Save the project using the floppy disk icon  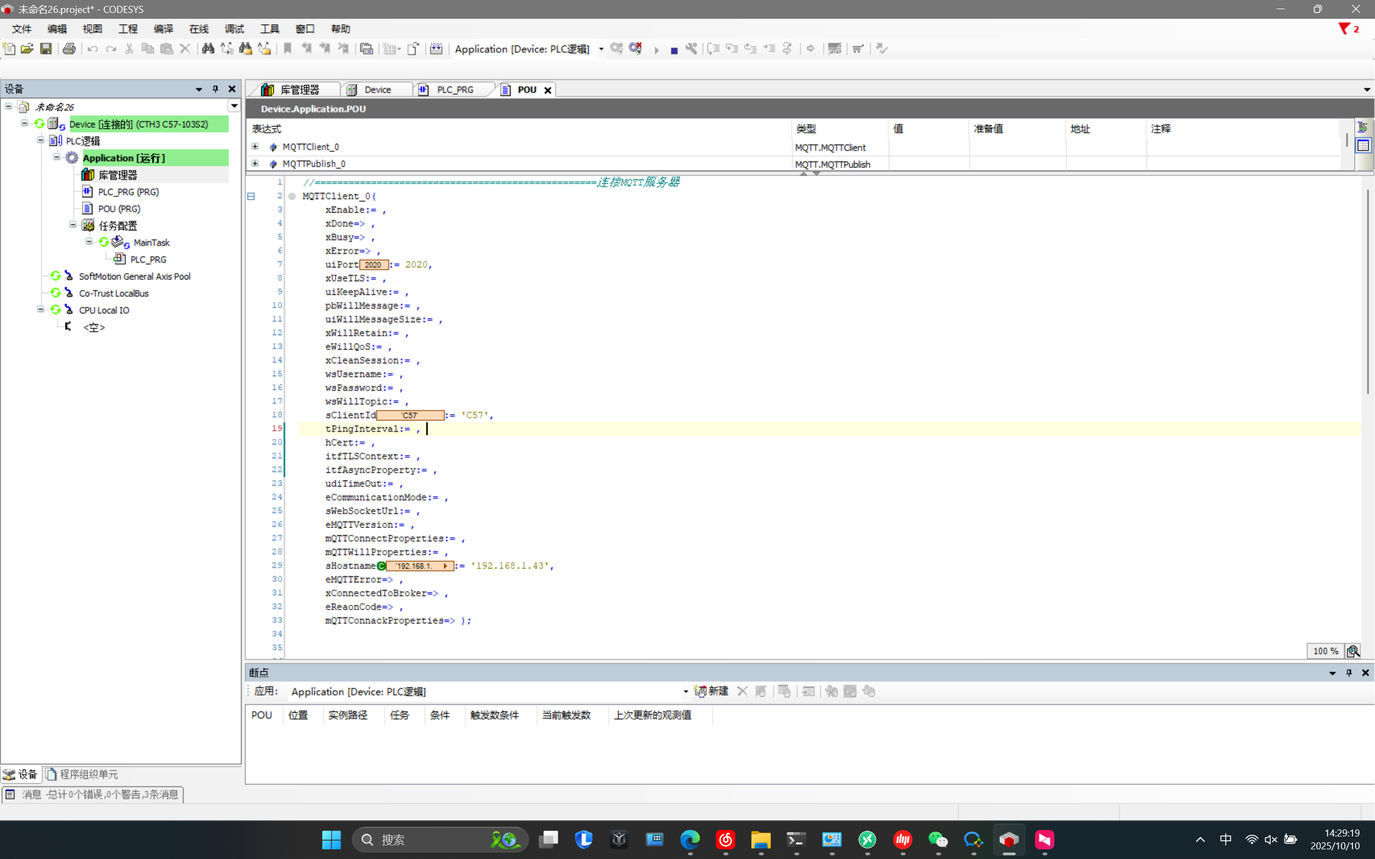46,49
